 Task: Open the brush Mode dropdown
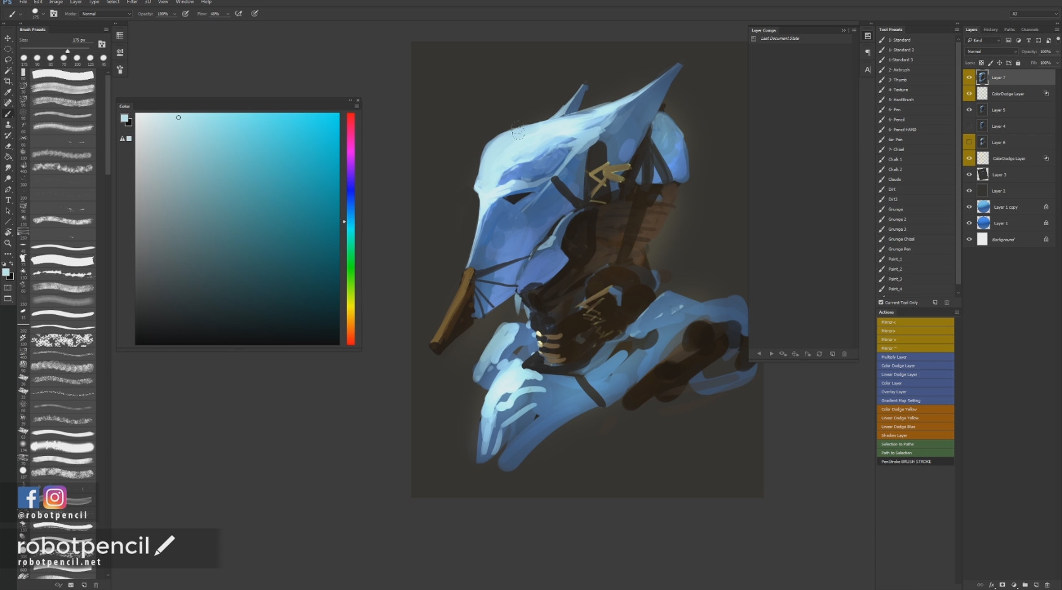106,13
